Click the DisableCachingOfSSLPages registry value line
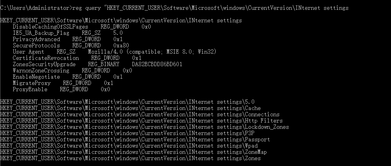The image size is (391, 166). click(x=82, y=27)
